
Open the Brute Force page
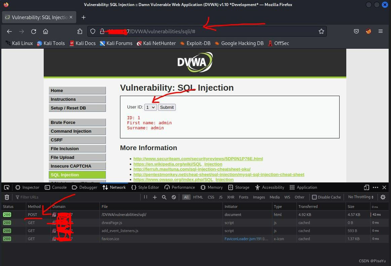coord(77,123)
